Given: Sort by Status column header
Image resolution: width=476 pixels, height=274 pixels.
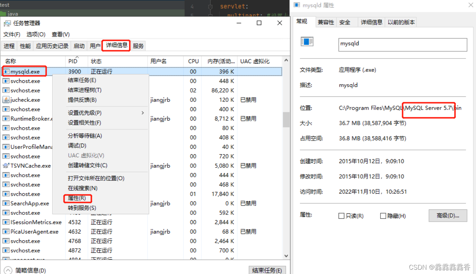Looking at the screenshot, I should pos(117,61).
